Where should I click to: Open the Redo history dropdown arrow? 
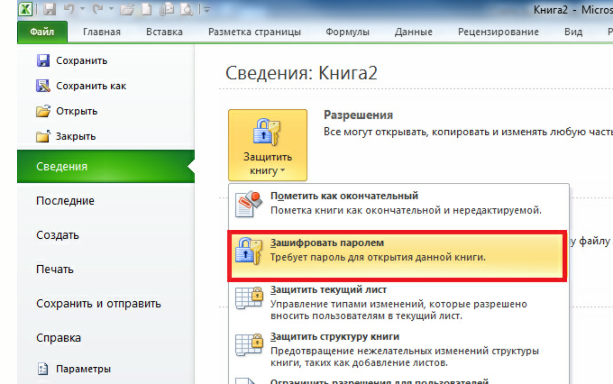[111, 9]
